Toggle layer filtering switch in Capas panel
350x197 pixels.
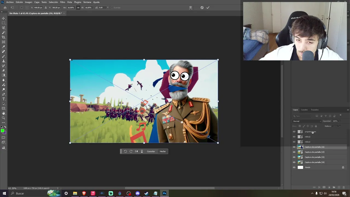click(x=340, y=115)
